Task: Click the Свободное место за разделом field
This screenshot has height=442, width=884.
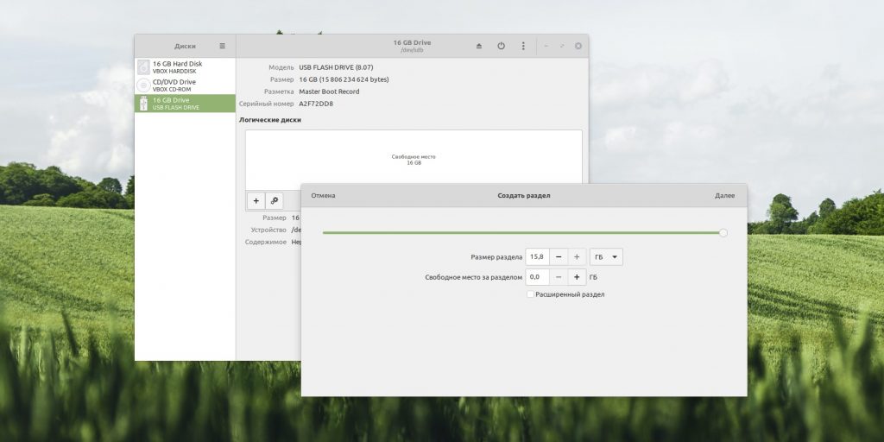Action: (537, 277)
